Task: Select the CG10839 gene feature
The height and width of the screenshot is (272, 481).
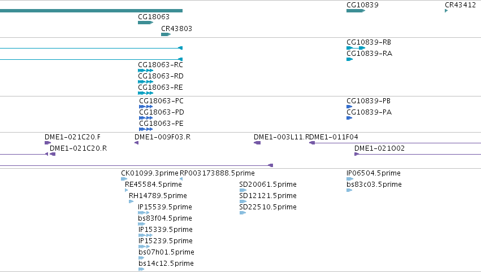Action: point(356,11)
